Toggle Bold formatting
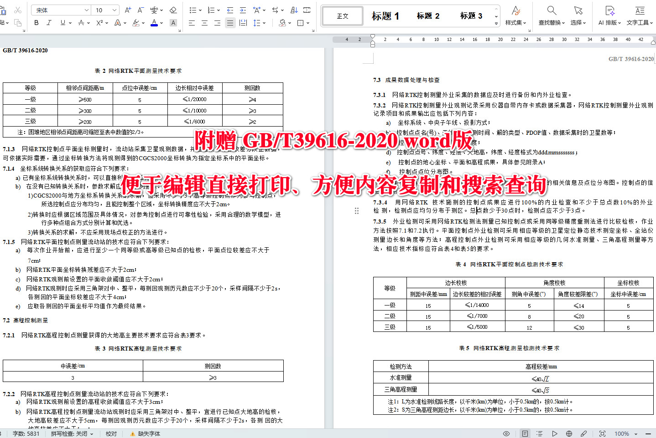The height and width of the screenshot is (438, 656). pos(36,22)
